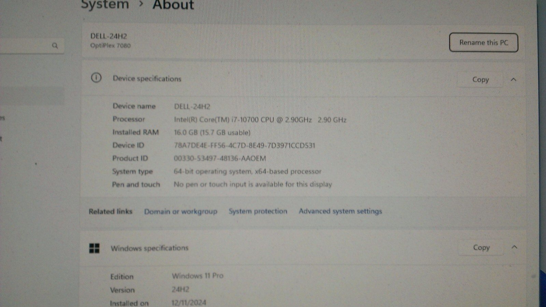
Task: Select the 16.0 GB installed RAM value
Action: click(212, 133)
